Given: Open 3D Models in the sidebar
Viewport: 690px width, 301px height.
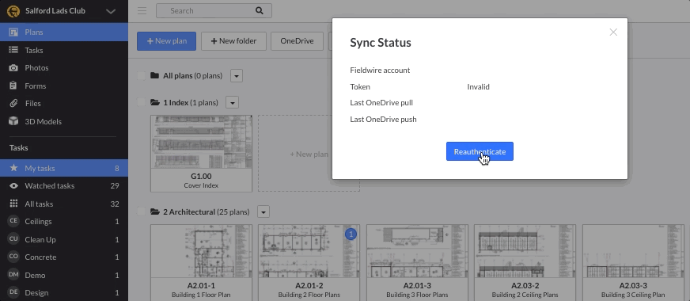Looking at the screenshot, I should (x=64, y=122).
